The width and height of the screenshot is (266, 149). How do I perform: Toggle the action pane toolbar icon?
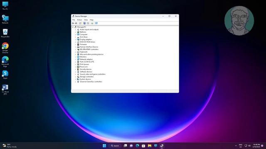[x=88, y=23]
